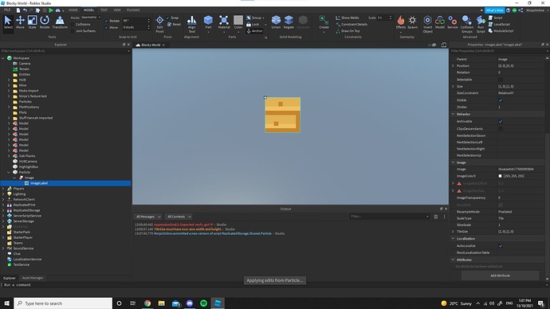Open the PLUGINS ribbon tab
Viewport: 550px width, 309px height.
coord(133,10)
